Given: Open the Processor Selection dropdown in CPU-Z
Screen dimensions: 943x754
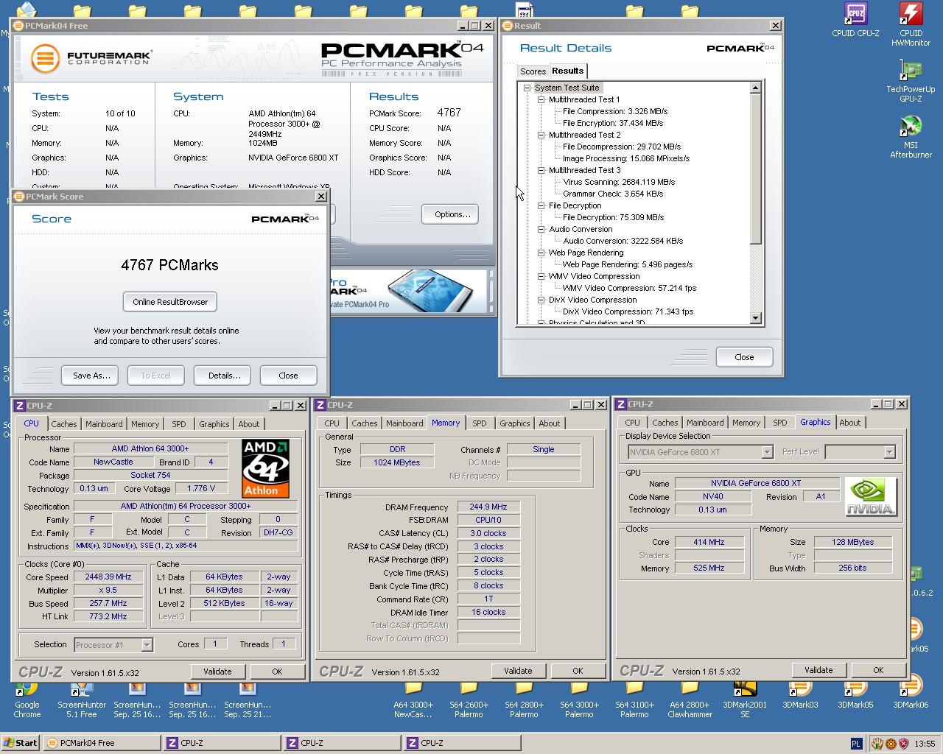Looking at the screenshot, I should pos(147,645).
